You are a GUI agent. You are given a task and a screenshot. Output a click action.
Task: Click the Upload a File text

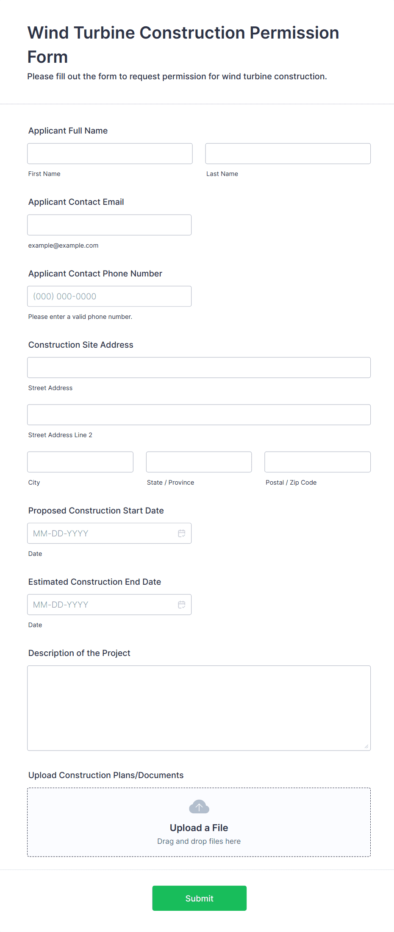click(199, 828)
